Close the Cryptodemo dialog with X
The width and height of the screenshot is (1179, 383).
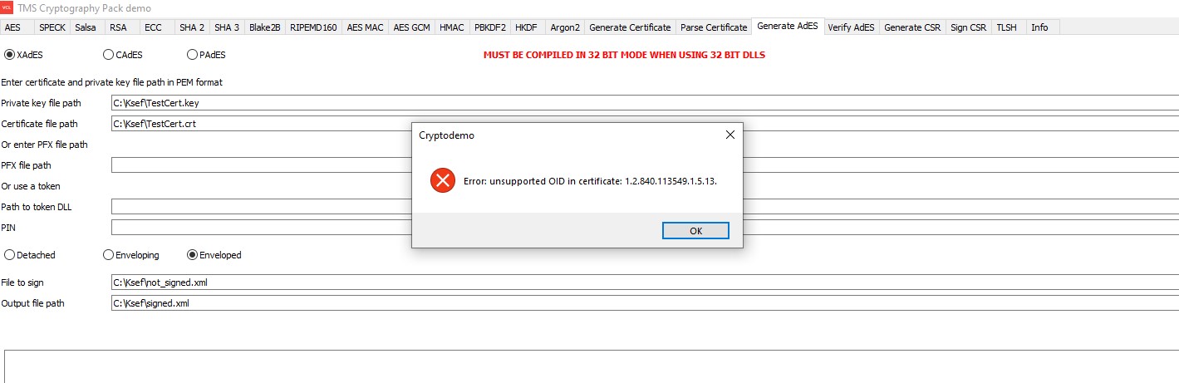(730, 135)
